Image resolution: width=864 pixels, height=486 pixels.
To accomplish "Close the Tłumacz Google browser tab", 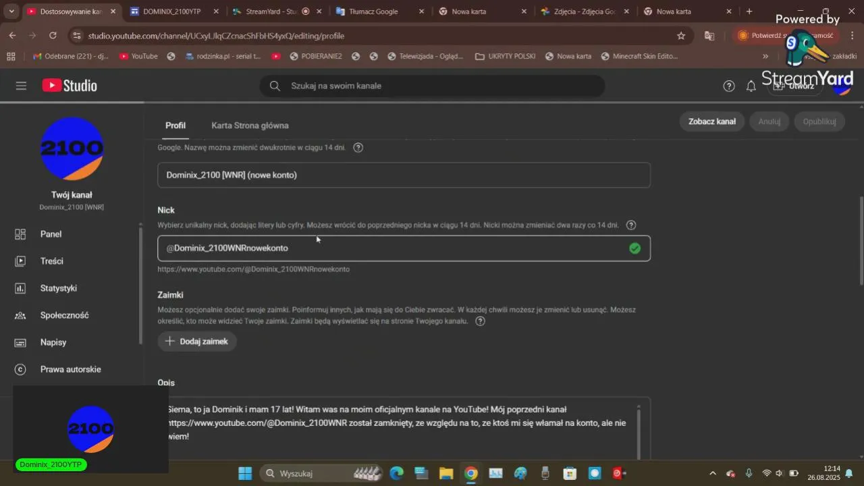I will click(x=422, y=11).
